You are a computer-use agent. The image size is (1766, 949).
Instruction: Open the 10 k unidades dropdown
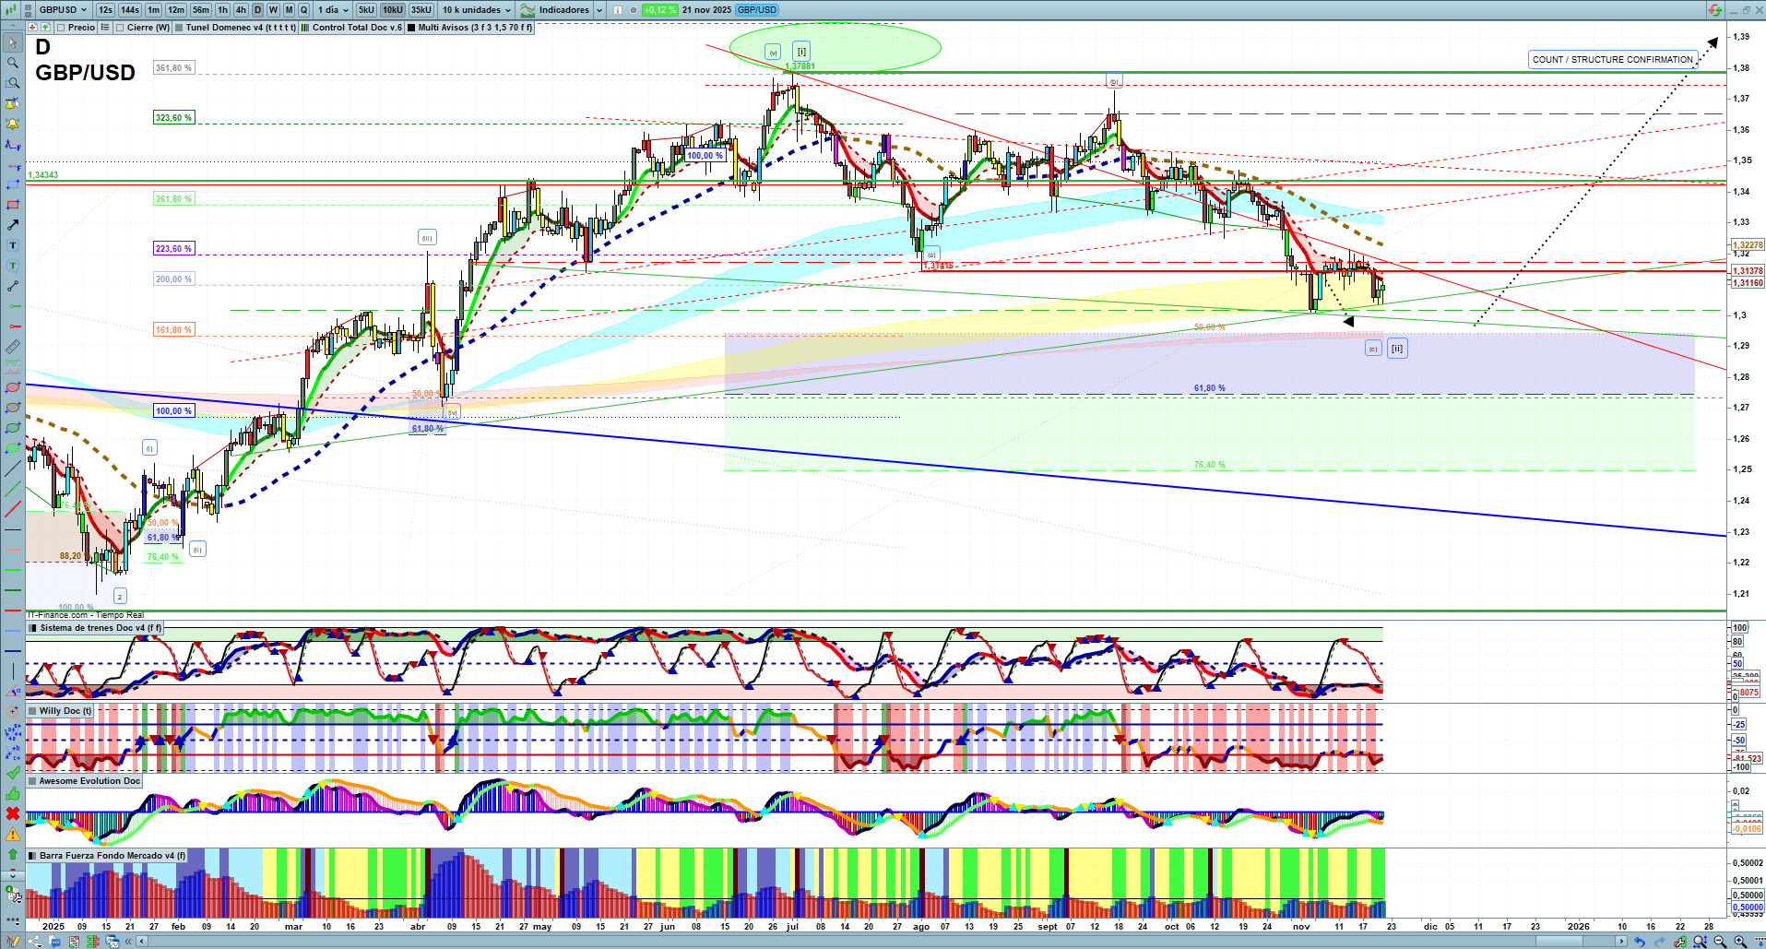pos(476,10)
